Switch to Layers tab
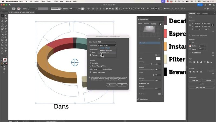 [x=198, y=13]
